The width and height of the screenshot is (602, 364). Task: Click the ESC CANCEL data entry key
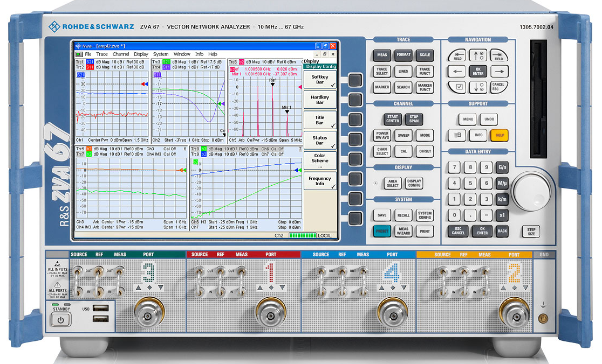(x=458, y=231)
